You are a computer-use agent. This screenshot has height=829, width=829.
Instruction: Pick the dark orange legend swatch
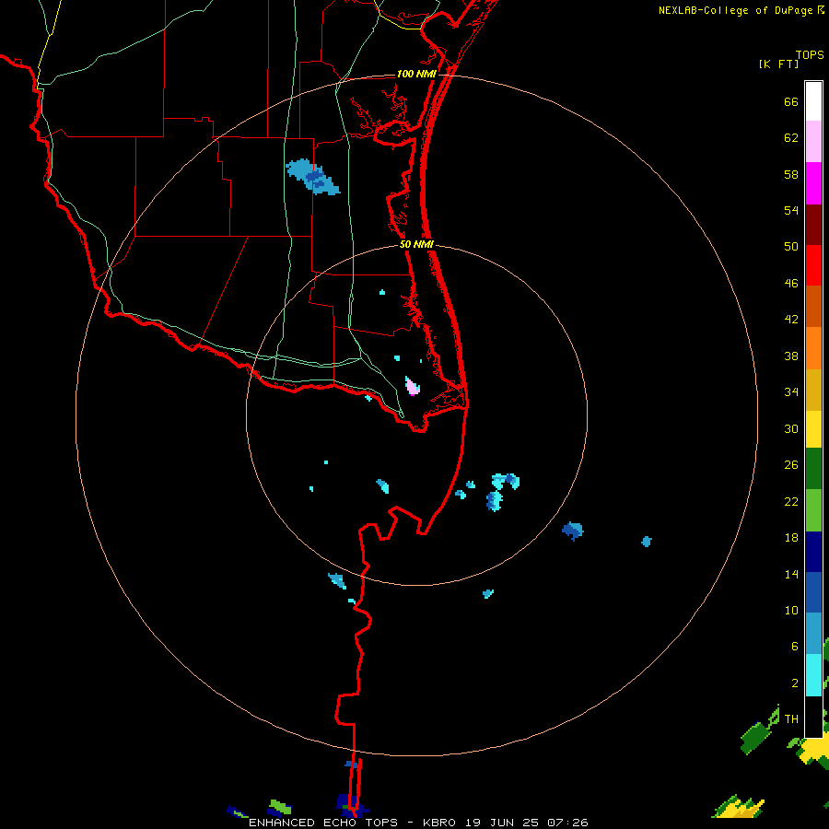[x=813, y=306]
